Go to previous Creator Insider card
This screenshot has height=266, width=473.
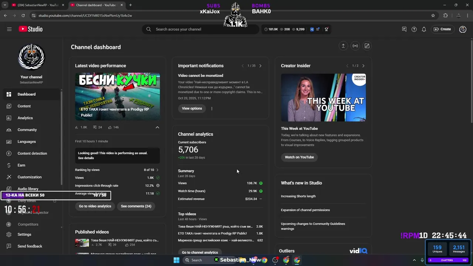(x=347, y=66)
